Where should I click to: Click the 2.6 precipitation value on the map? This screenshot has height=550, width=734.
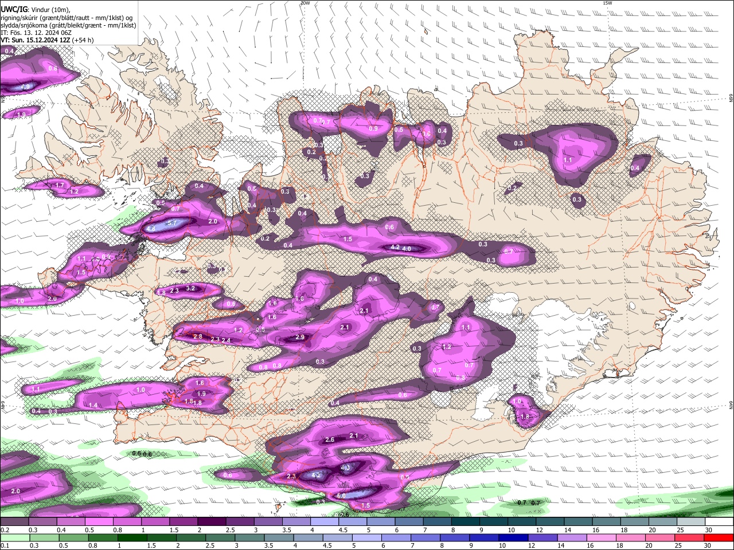click(x=330, y=439)
